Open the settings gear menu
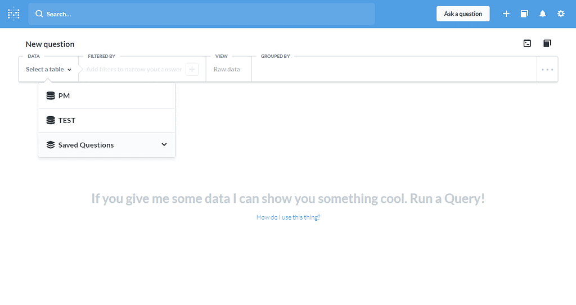Screen dimensions: 576x305 [561, 13]
